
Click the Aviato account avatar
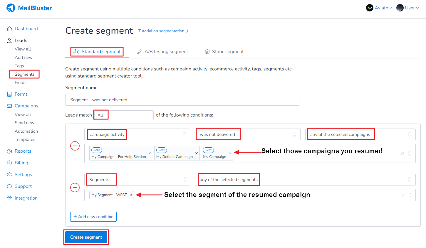pos(369,8)
